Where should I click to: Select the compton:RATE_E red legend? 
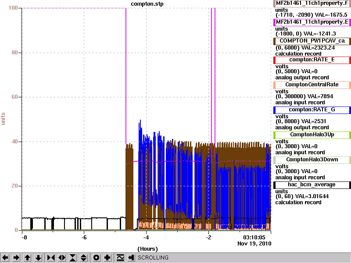[312, 60]
